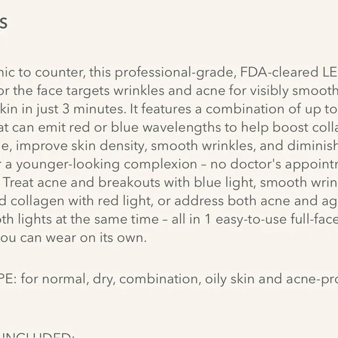Click "Treat acne and breakouts" sentence start
The width and height of the screenshot is (338, 338).
pyautogui.click(x=82, y=182)
